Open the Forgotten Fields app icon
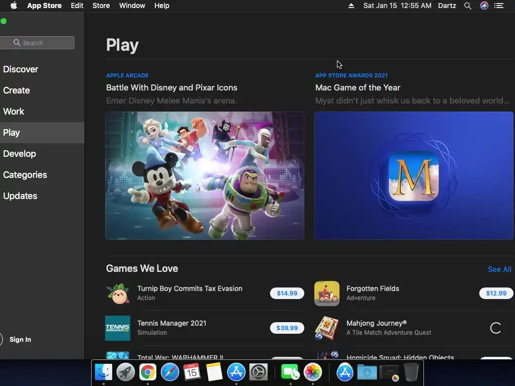 (327, 294)
